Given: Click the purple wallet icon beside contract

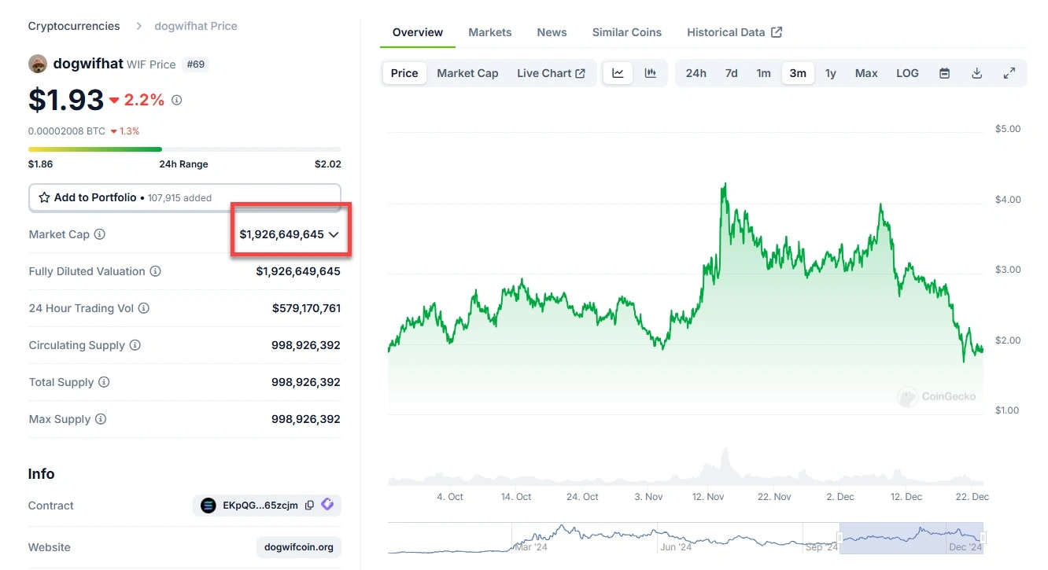Looking at the screenshot, I should (327, 505).
